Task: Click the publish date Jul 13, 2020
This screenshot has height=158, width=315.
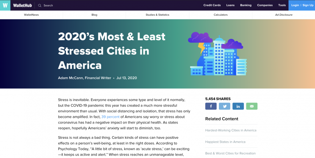Action: click(x=127, y=78)
